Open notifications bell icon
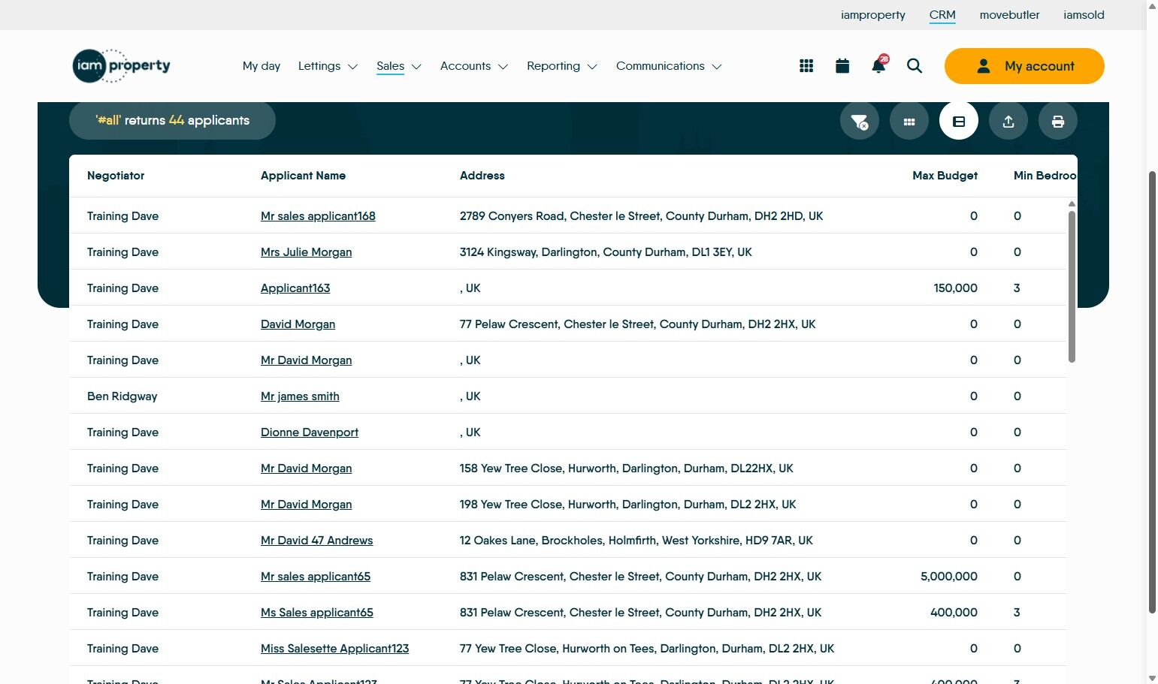Viewport: 1158px width, 684px height. [x=878, y=65]
